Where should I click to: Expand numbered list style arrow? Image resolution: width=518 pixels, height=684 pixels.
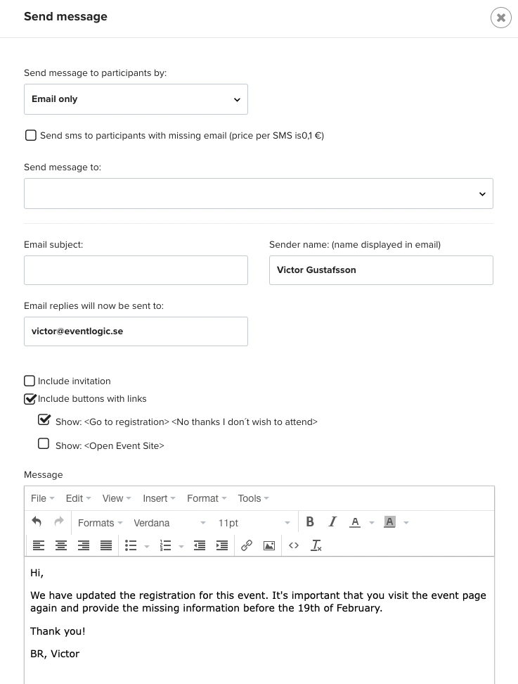[x=181, y=546]
